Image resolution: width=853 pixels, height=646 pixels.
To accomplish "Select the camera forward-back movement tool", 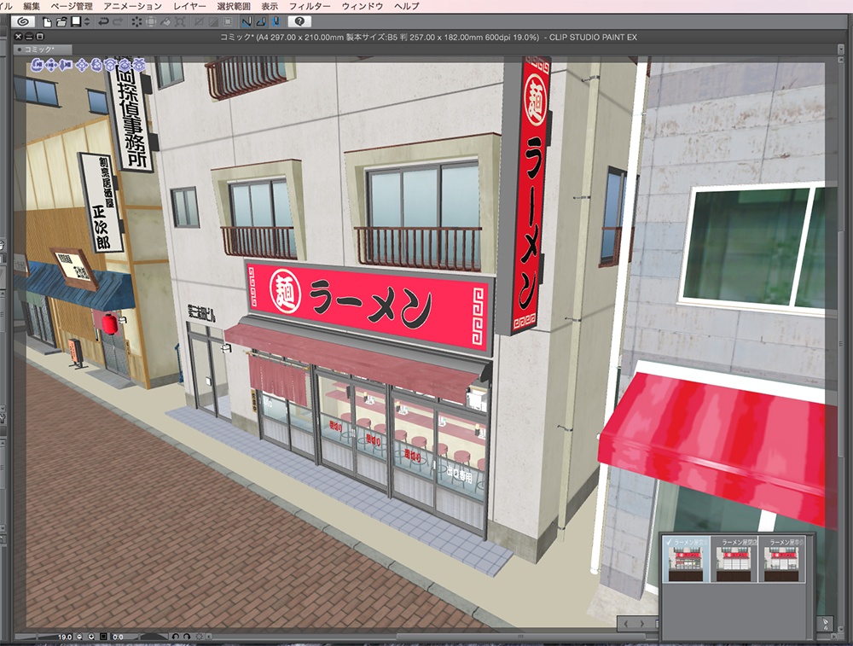I will 66,65.
